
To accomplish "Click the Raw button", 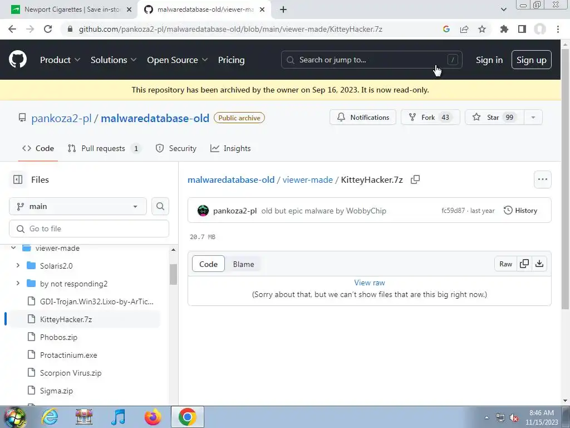I will 505,264.
